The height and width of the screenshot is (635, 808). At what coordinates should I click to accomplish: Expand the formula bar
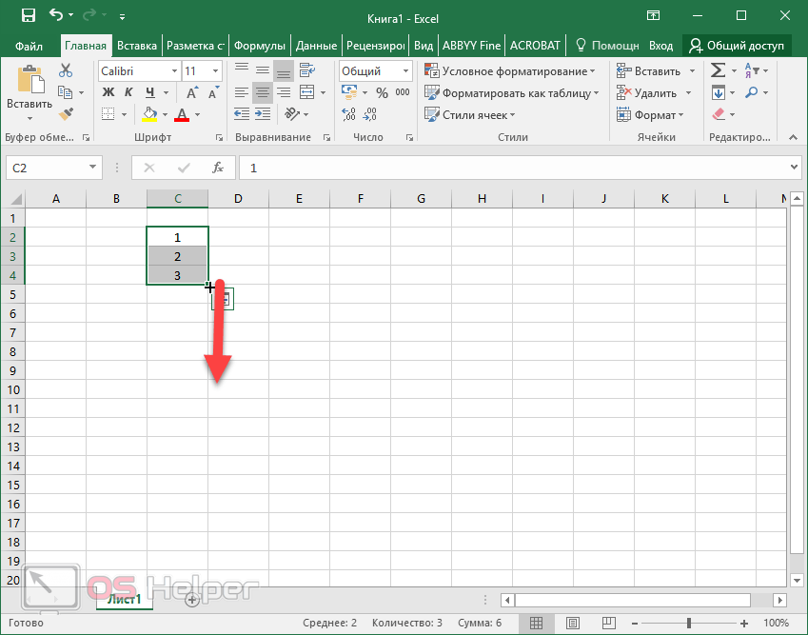[x=794, y=167]
